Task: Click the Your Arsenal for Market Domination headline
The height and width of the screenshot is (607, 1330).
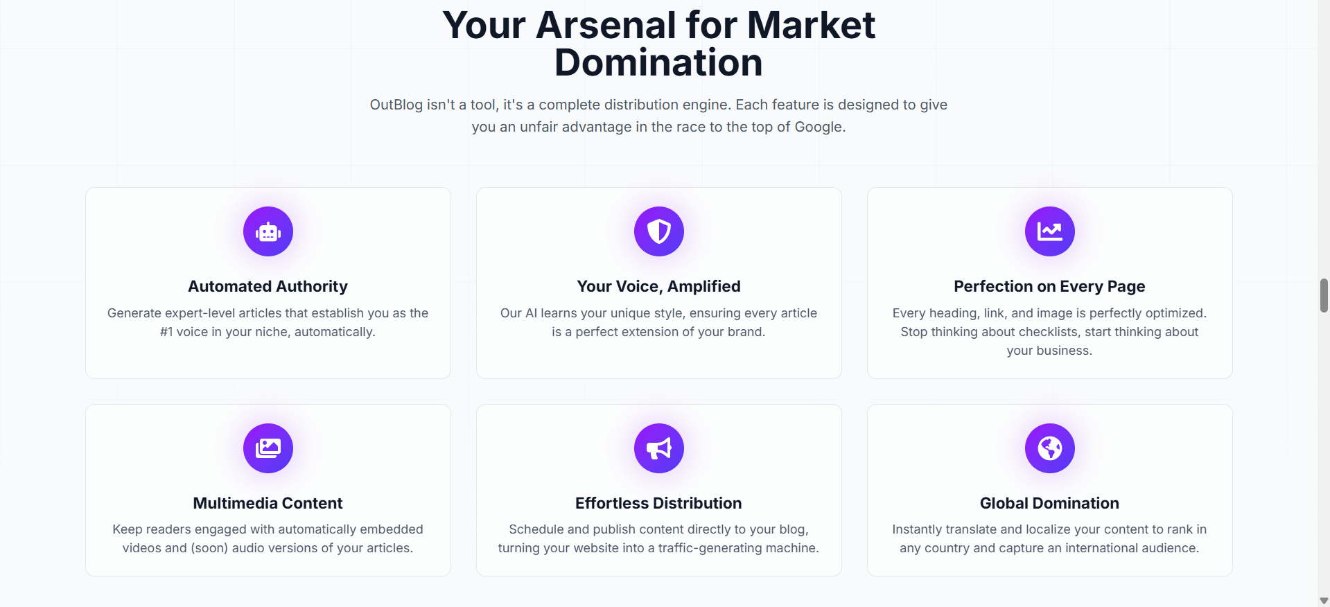Action: click(658, 43)
